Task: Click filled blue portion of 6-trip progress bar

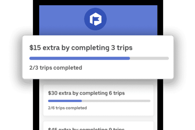Action: tap(65, 101)
